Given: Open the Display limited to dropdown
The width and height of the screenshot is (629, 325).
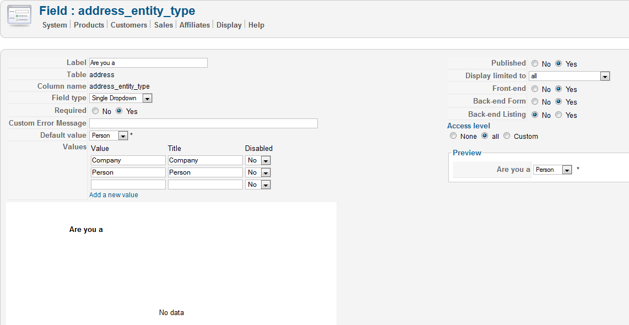Looking at the screenshot, I should click(605, 77).
